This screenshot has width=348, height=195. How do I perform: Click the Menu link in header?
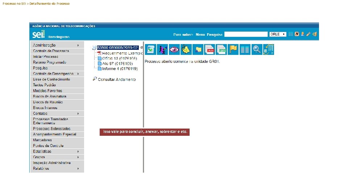(200, 35)
